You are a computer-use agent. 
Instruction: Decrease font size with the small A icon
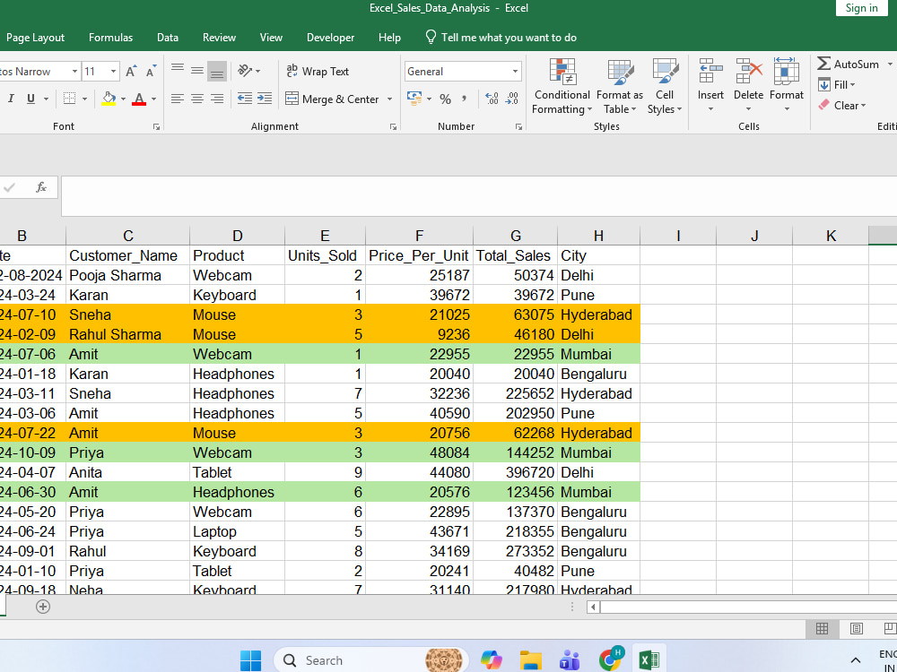pyautogui.click(x=151, y=72)
